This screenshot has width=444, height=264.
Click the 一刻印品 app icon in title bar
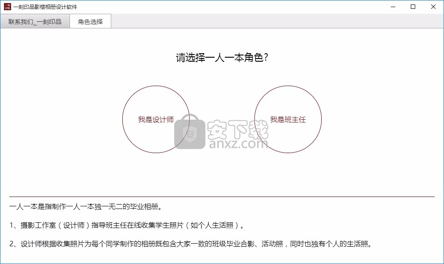pos(7,7)
